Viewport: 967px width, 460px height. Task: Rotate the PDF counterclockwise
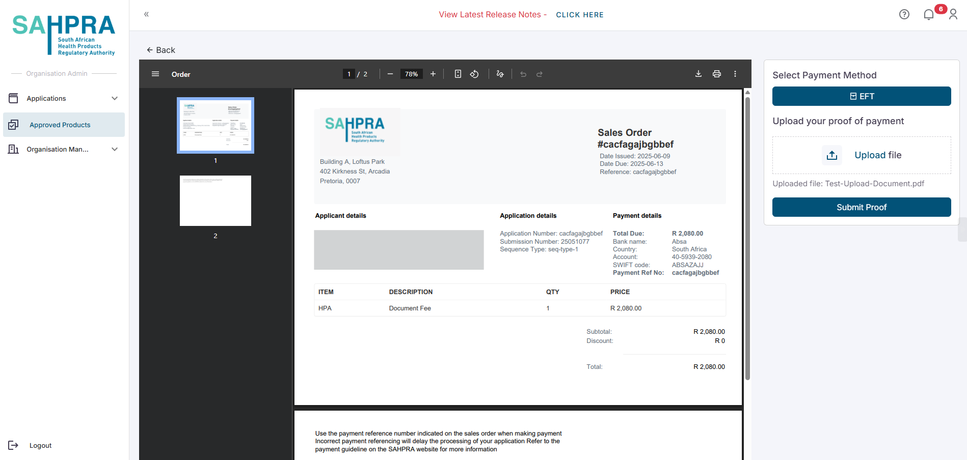click(x=474, y=74)
